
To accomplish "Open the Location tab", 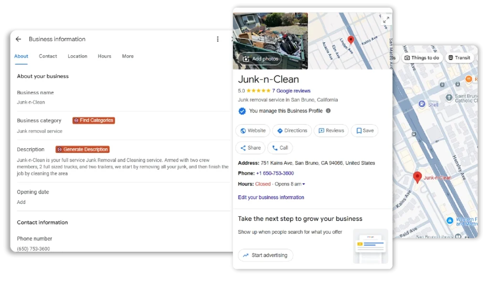I will click(x=77, y=56).
